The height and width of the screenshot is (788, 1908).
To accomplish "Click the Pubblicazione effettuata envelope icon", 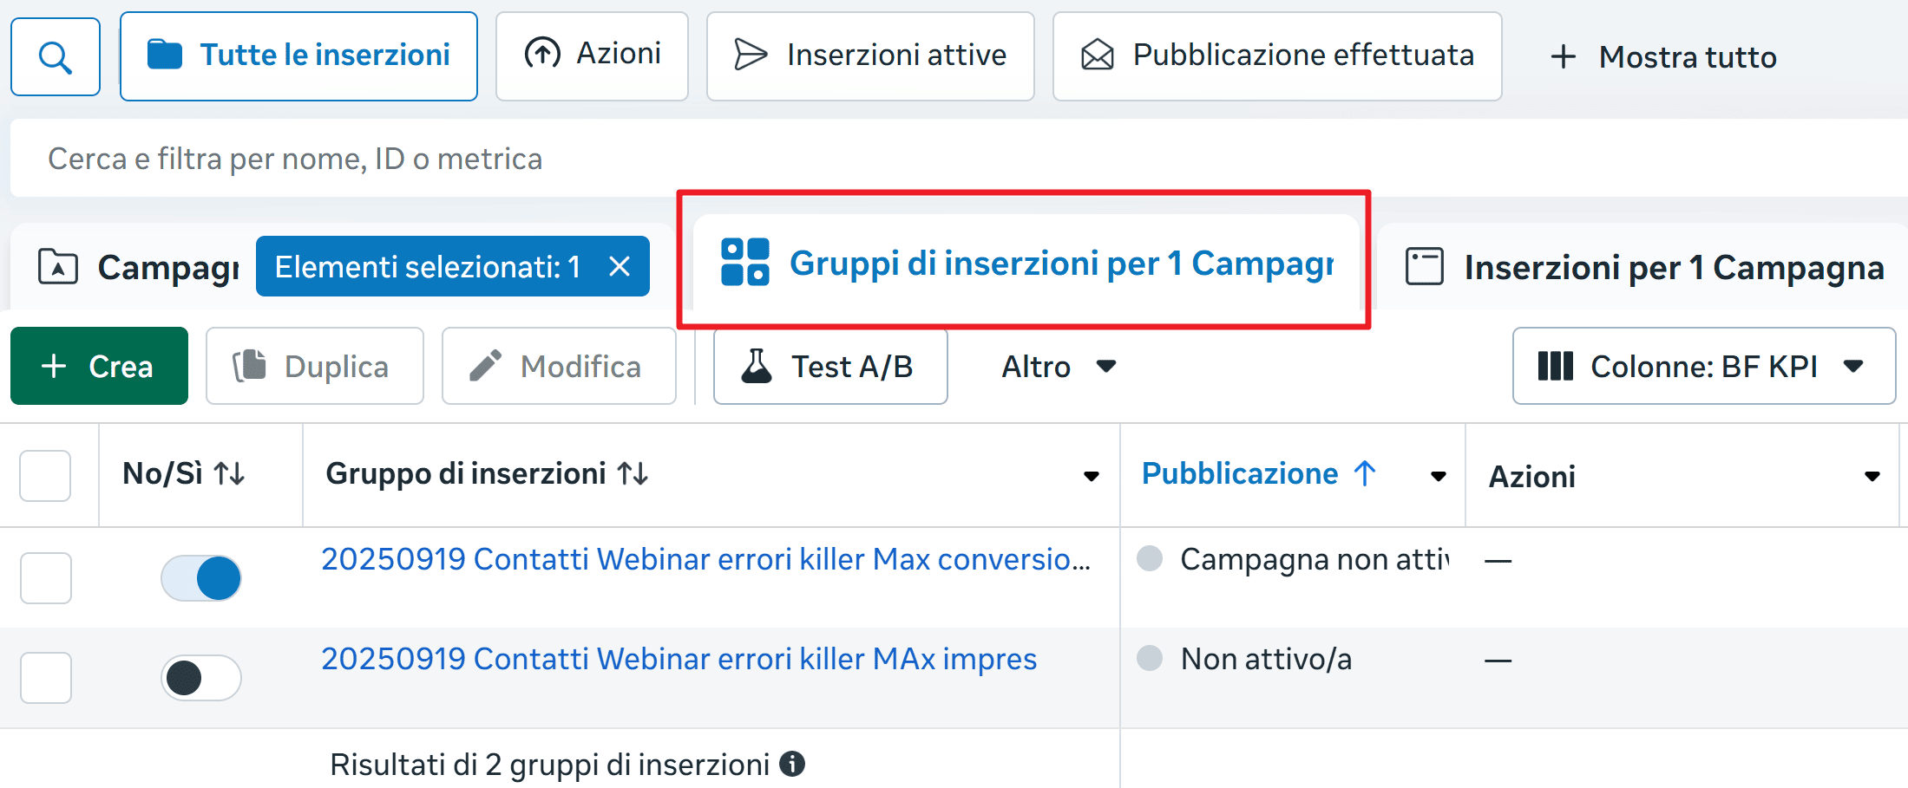I will coord(1096,54).
